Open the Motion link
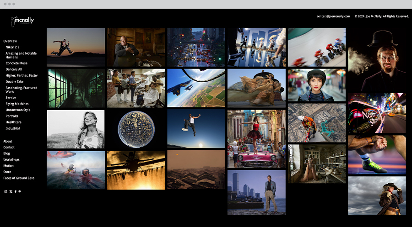 pos(8,166)
